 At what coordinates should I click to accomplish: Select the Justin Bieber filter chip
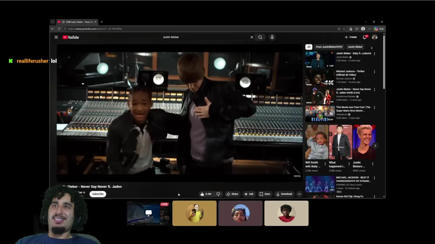[355, 47]
